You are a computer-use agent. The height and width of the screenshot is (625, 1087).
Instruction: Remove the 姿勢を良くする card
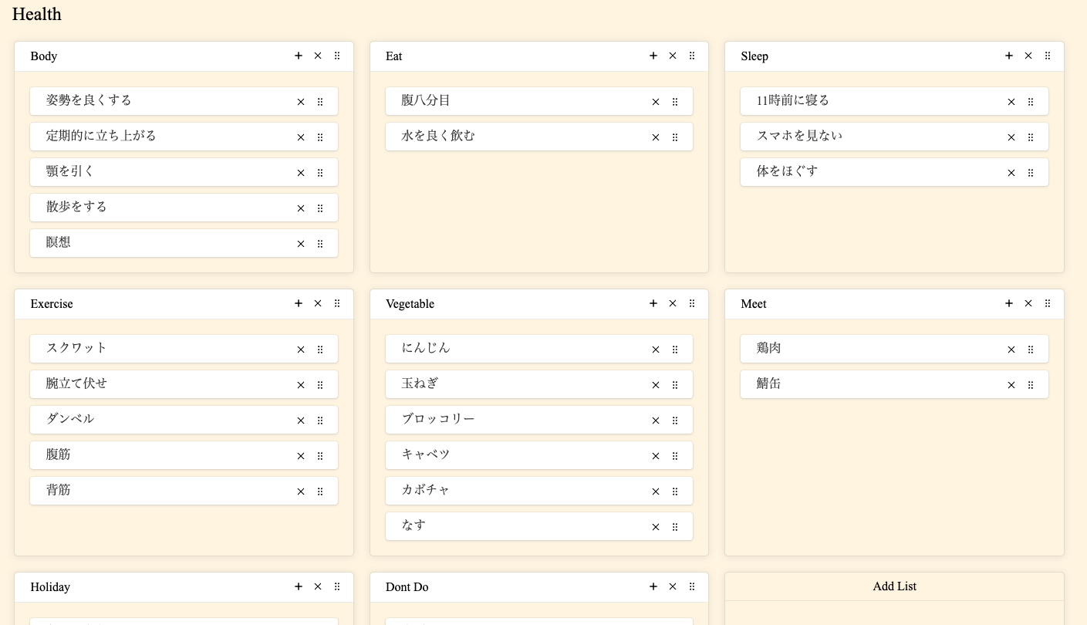click(301, 102)
